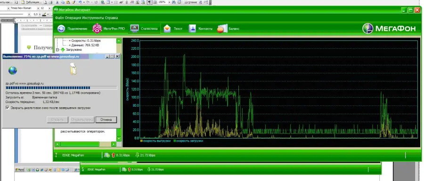
Task: Open the 150% zoom dropdown in Word
Action: pos(169,2)
